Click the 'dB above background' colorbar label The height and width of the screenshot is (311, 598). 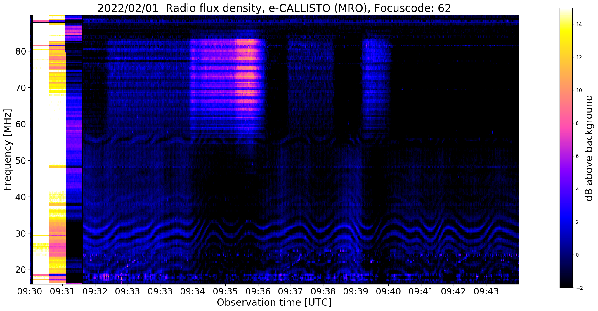(x=589, y=148)
